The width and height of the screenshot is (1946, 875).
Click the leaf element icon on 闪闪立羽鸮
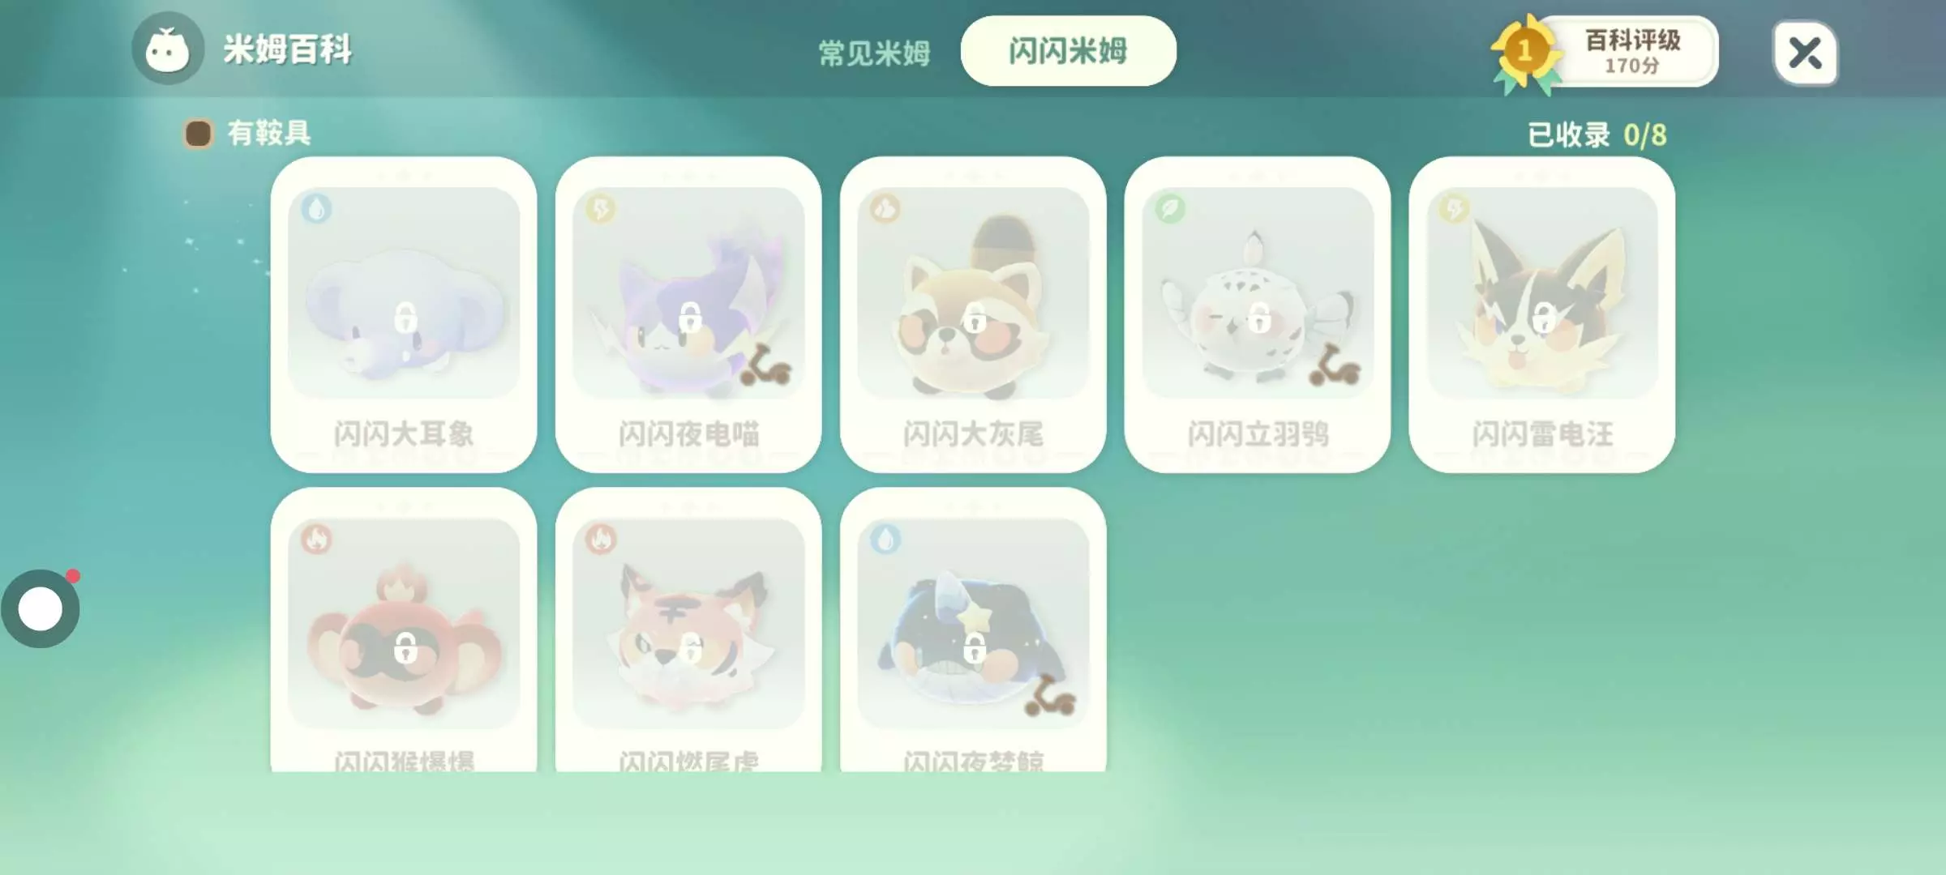(x=1170, y=209)
